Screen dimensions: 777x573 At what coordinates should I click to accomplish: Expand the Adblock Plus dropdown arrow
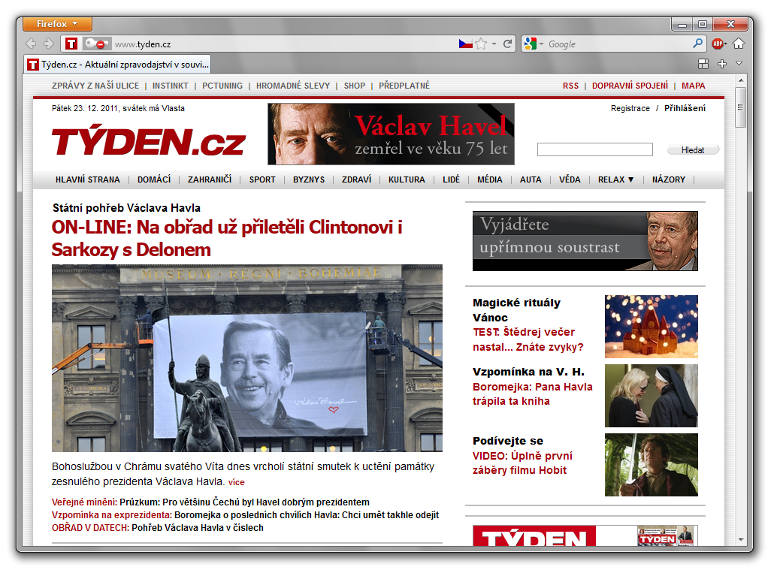(725, 44)
